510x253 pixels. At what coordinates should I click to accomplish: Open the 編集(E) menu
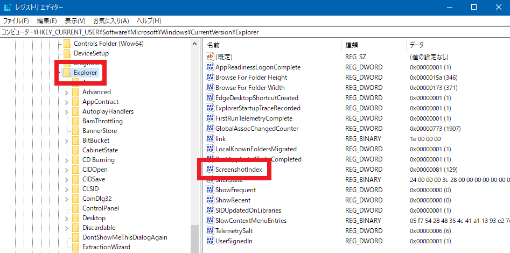pos(47,21)
